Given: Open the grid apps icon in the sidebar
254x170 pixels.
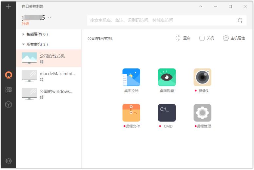Looking at the screenshot, I should 9,89.
